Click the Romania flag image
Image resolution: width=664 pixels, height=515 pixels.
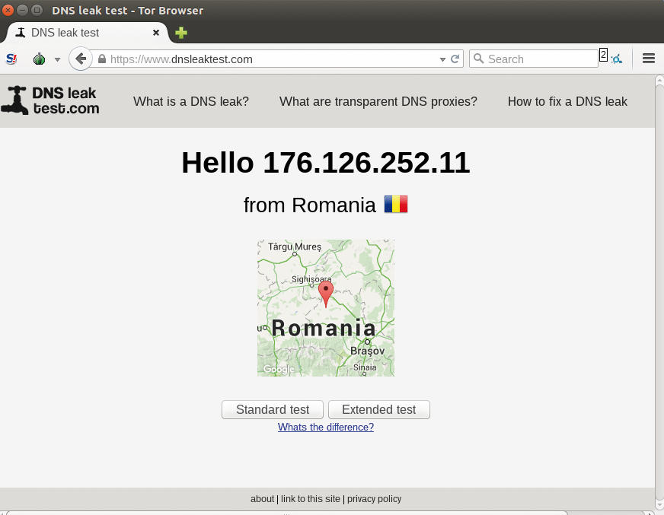[x=396, y=204]
